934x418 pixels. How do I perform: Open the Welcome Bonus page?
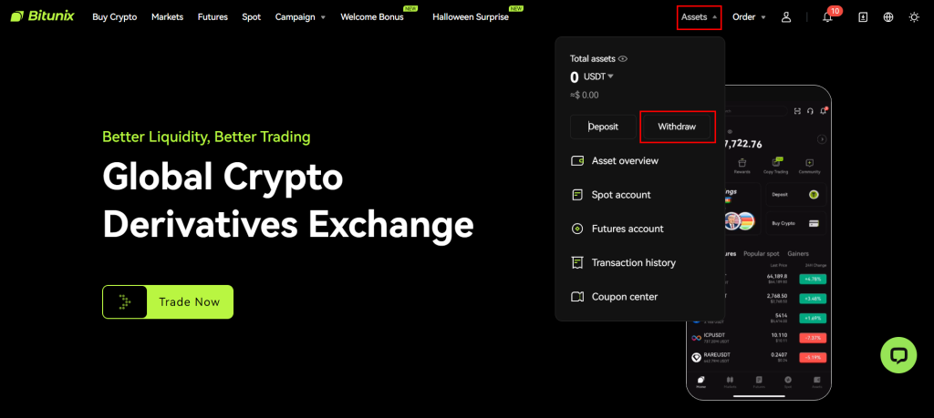[x=372, y=17]
